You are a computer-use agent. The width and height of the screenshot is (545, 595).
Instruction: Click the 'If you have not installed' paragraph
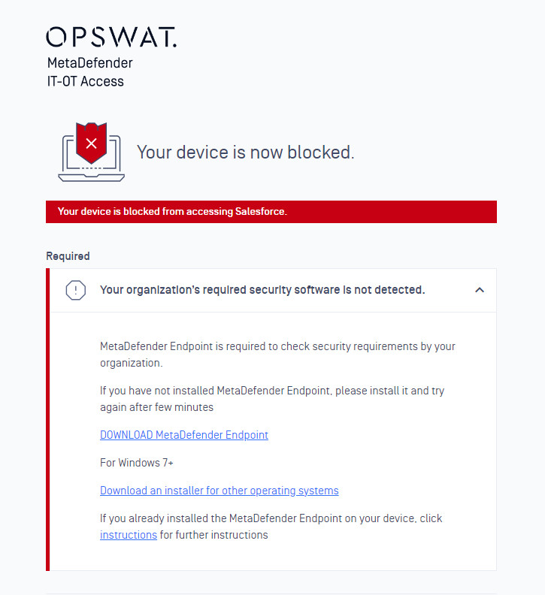tap(272, 399)
